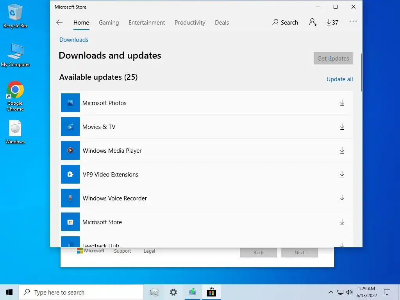Select the Windows disc file on desktop
Image resolution: width=400 pixels, height=300 pixels.
click(x=15, y=132)
